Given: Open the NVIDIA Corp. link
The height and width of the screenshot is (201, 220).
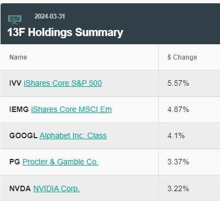Looking at the screenshot, I should 56,188.
